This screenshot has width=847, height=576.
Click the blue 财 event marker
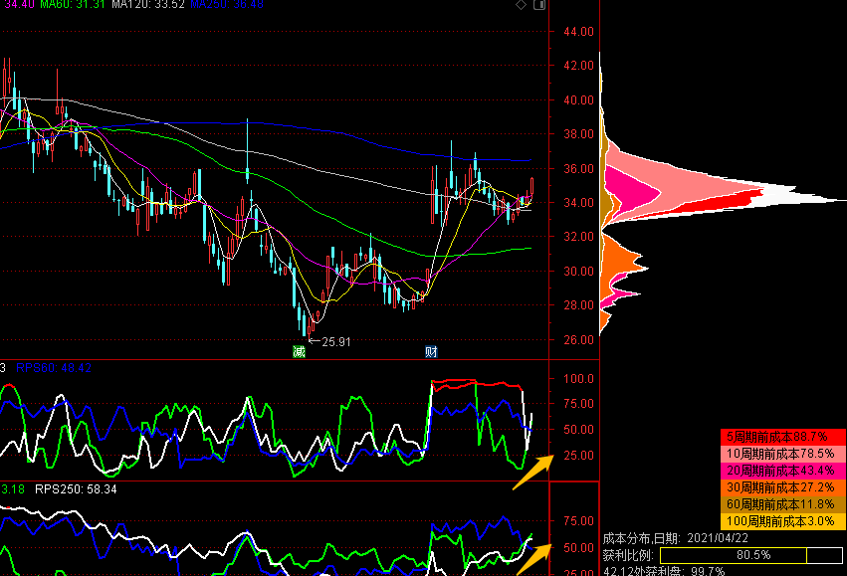pyautogui.click(x=431, y=351)
